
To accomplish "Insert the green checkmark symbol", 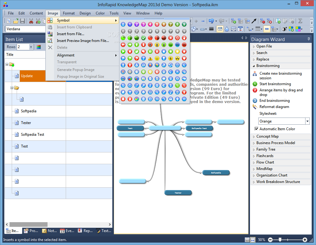I will pos(143,38).
